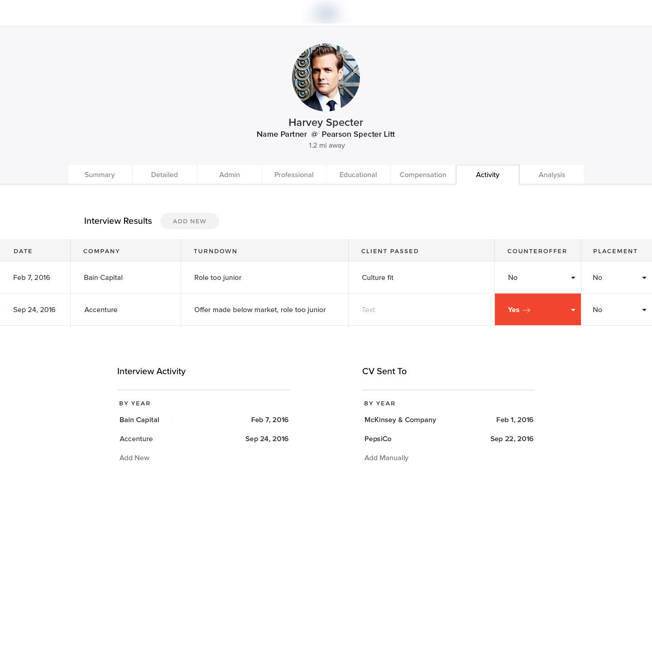Click Accenture in the results table
The height and width of the screenshot is (645, 652).
tap(101, 310)
